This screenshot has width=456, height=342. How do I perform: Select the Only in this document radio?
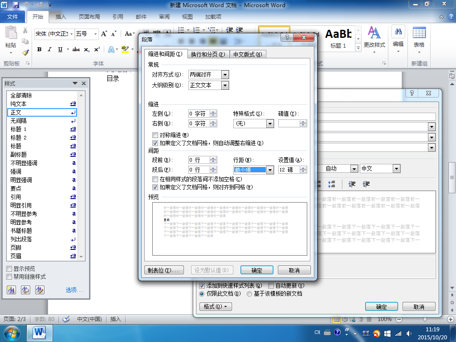(x=202, y=294)
